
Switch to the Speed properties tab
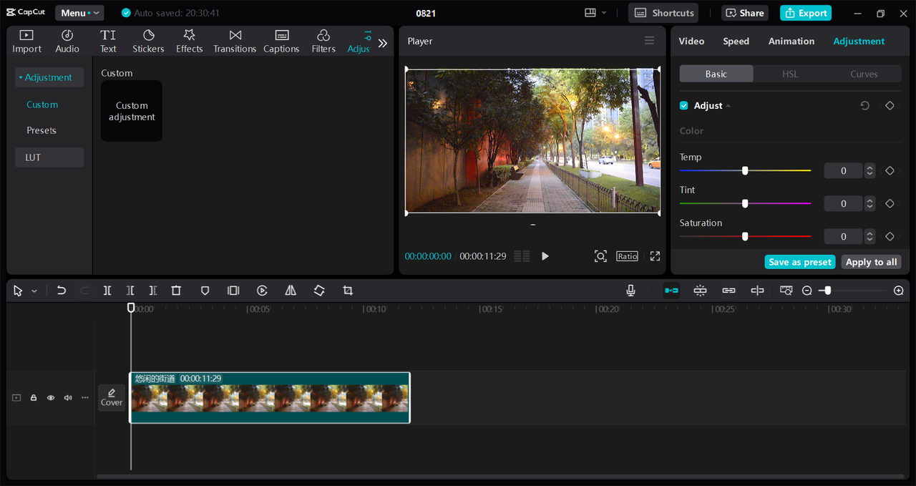736,41
